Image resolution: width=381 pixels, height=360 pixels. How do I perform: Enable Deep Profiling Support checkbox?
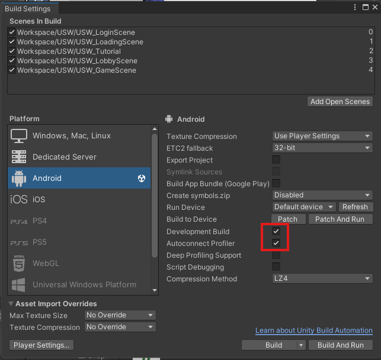276,255
